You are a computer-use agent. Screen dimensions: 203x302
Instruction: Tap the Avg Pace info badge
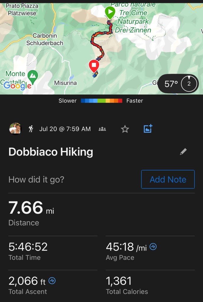[153, 247]
